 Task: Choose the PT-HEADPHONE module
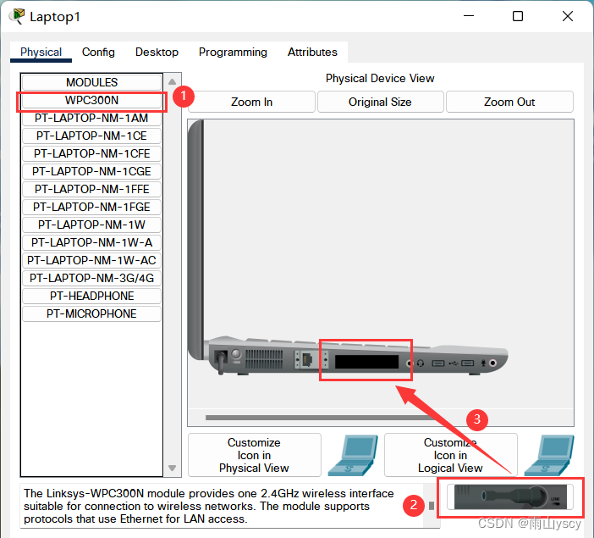[x=91, y=297]
